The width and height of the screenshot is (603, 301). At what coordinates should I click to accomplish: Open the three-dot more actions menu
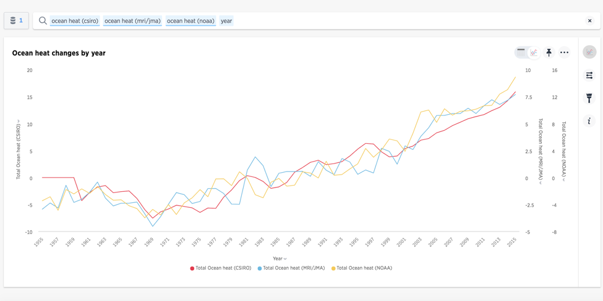click(x=564, y=52)
